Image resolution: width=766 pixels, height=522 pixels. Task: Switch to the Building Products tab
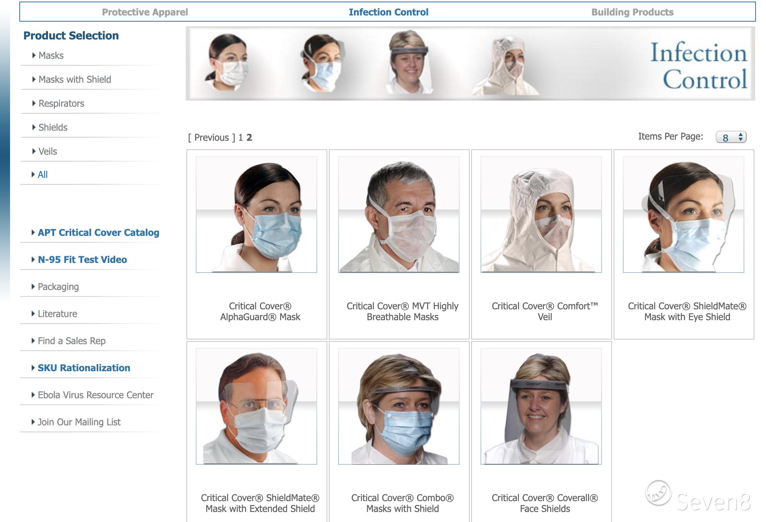click(632, 12)
